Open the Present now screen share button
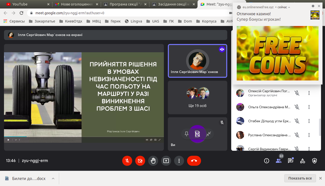 (166, 161)
